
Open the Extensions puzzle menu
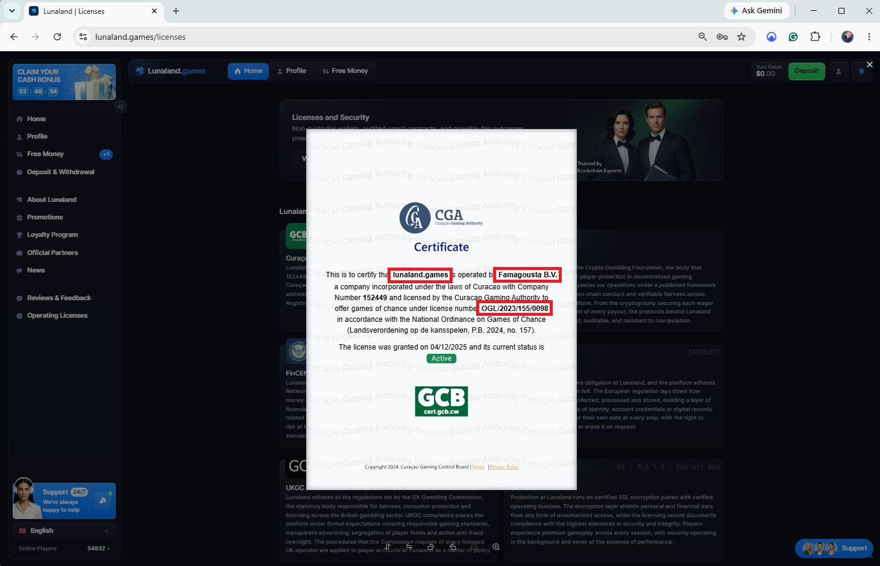point(815,37)
